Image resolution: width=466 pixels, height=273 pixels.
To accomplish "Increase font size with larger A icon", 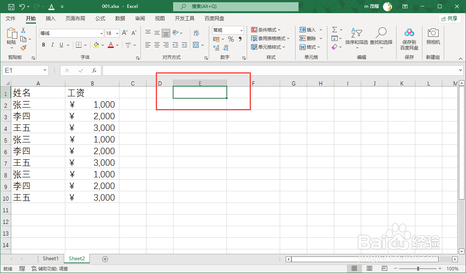I will coord(125,33).
